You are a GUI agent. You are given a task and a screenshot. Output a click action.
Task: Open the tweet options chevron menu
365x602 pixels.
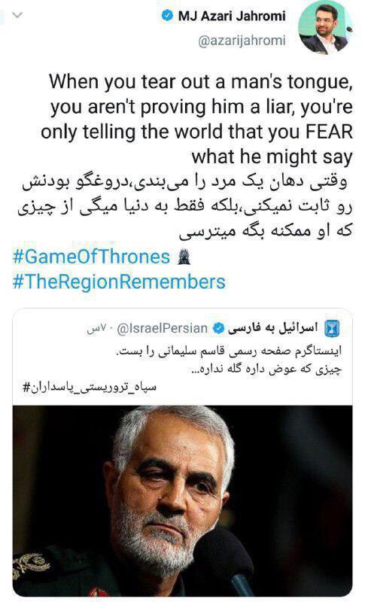(17, 15)
